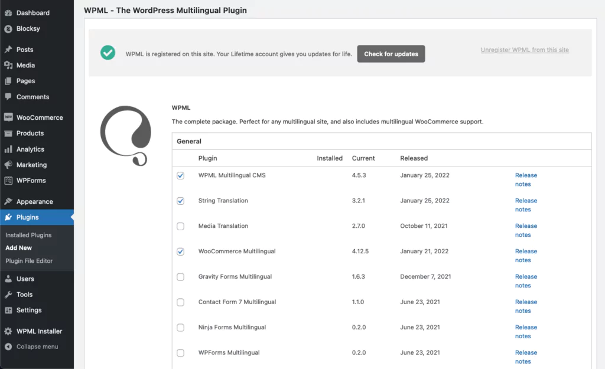Check the Media Translation checkbox

click(x=180, y=226)
